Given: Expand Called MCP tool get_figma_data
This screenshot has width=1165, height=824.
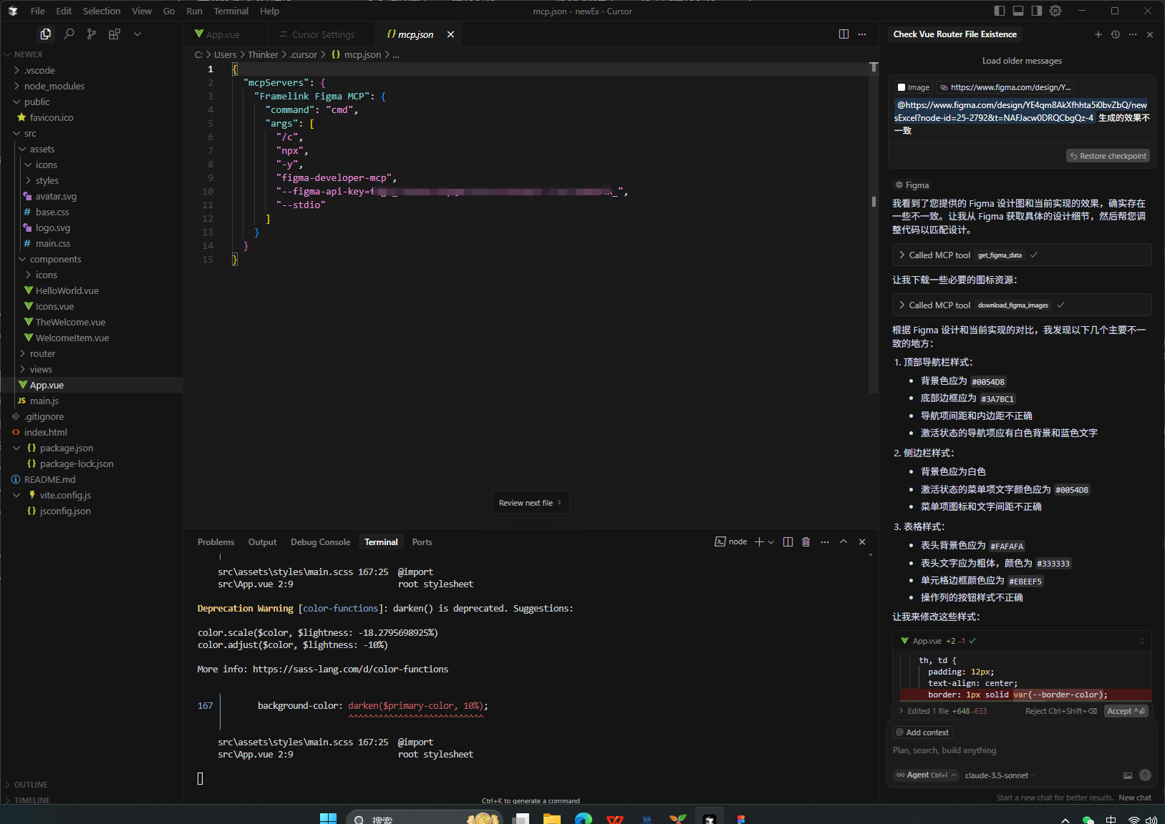Looking at the screenshot, I should (x=1022, y=255).
